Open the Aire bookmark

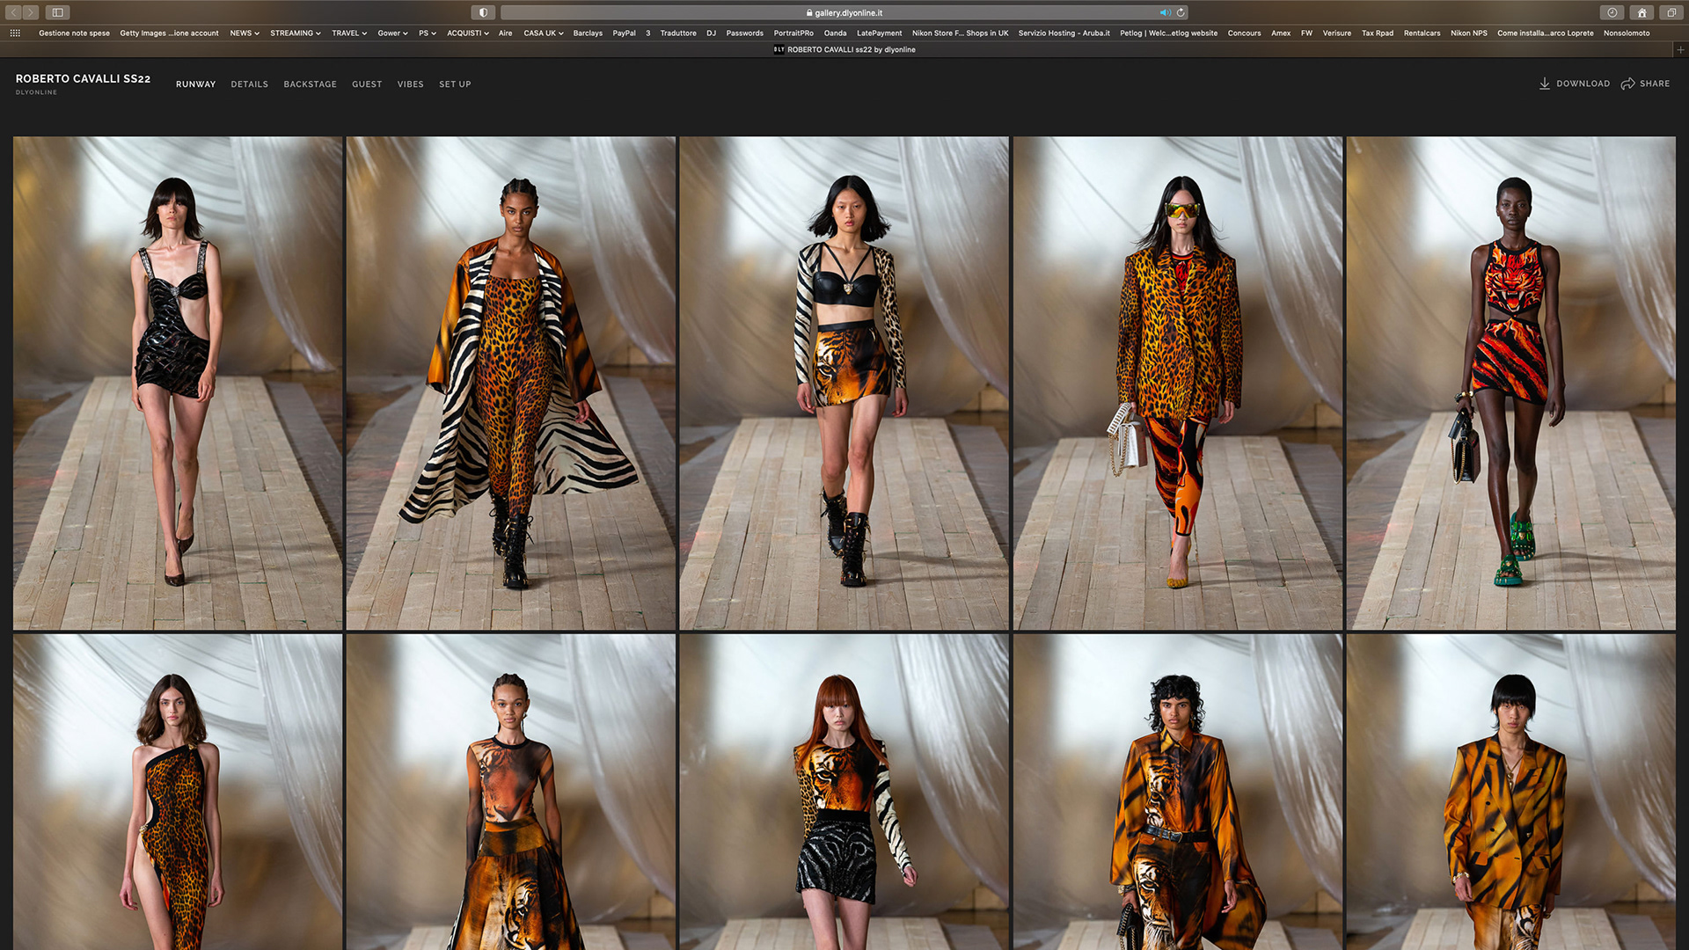click(505, 33)
